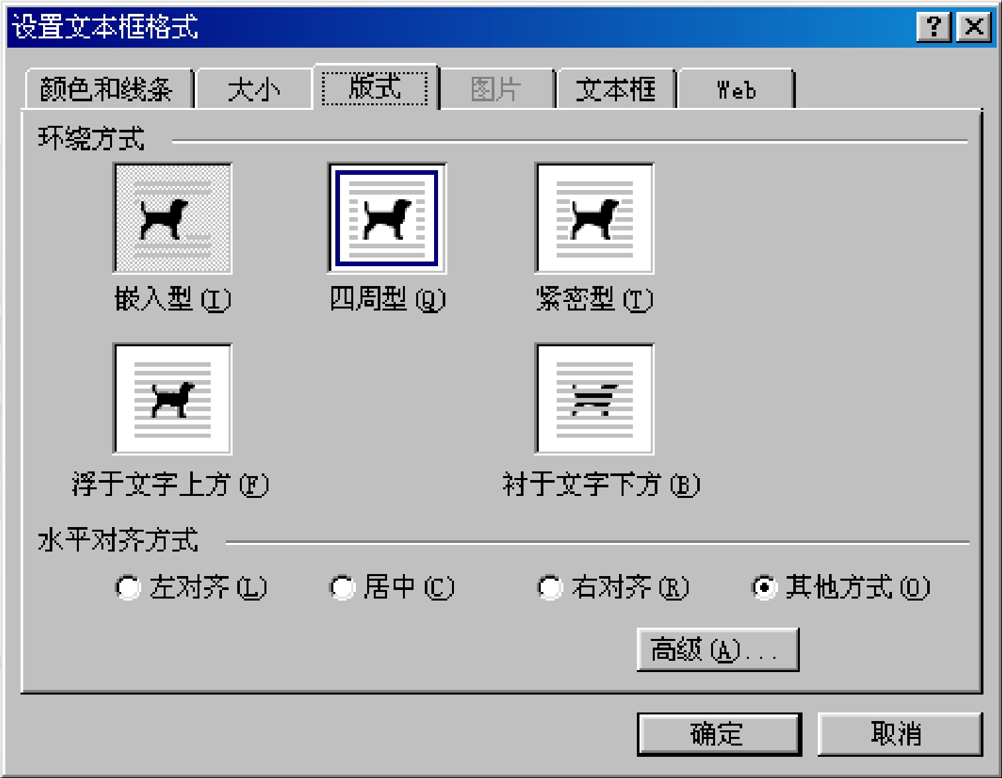Switch to the 文本框 tab
Screen dimensions: 1002x778
[616, 89]
